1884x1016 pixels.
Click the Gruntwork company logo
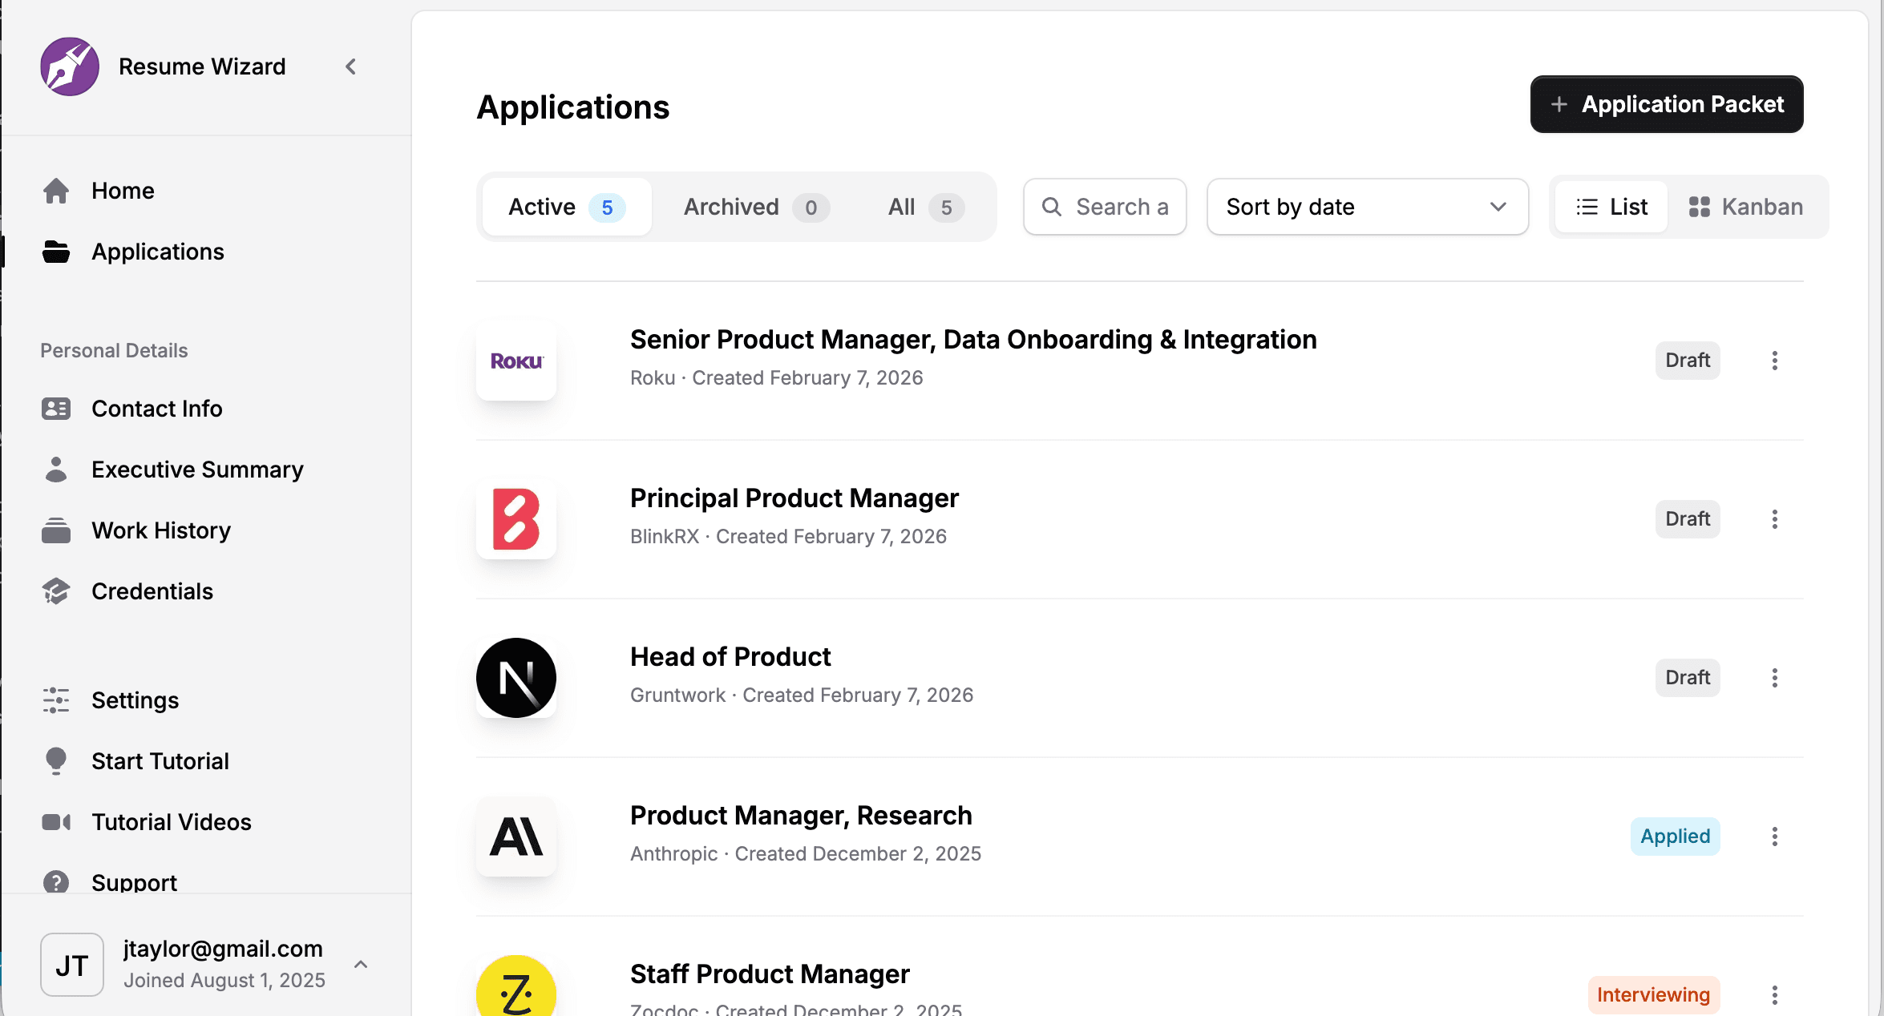tap(516, 678)
